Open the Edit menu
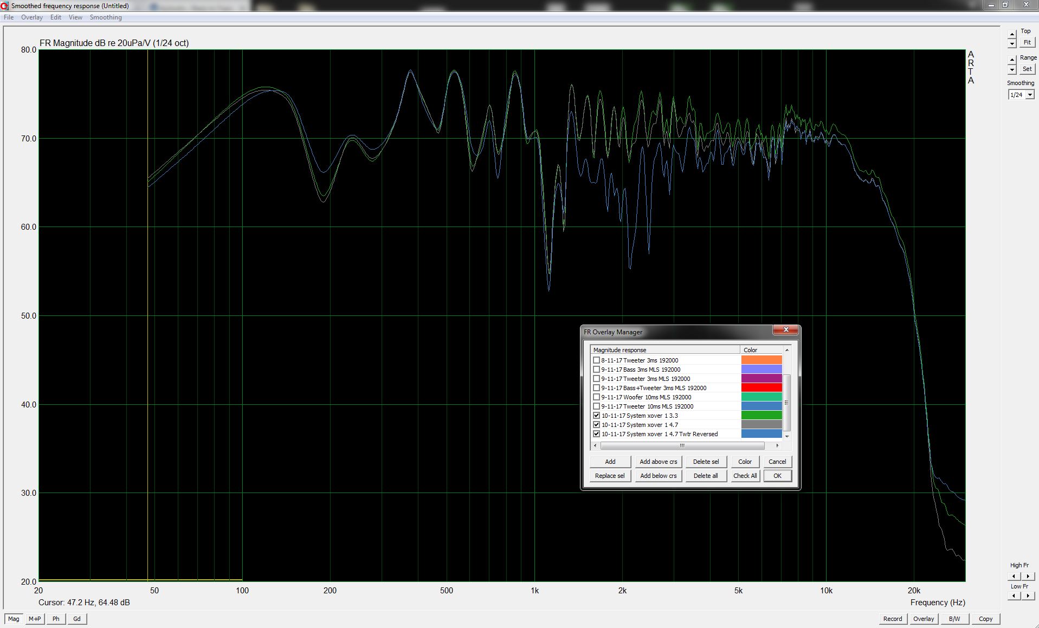 pos(55,17)
